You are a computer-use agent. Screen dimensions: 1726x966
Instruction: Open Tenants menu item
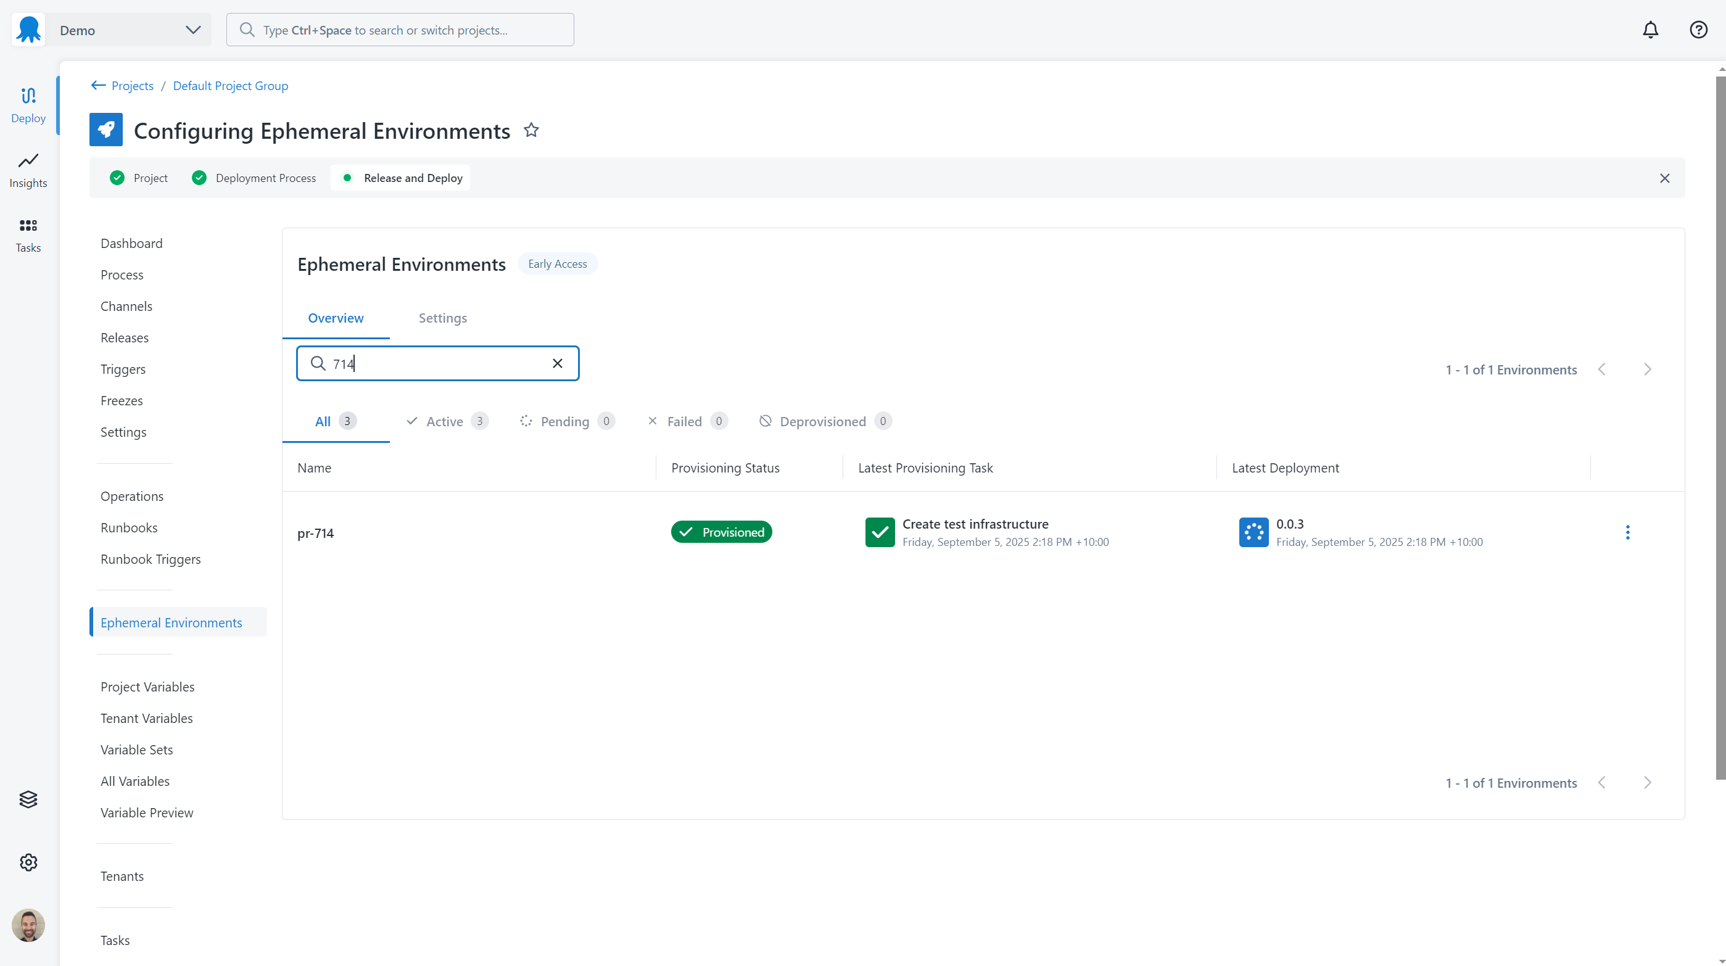(122, 876)
